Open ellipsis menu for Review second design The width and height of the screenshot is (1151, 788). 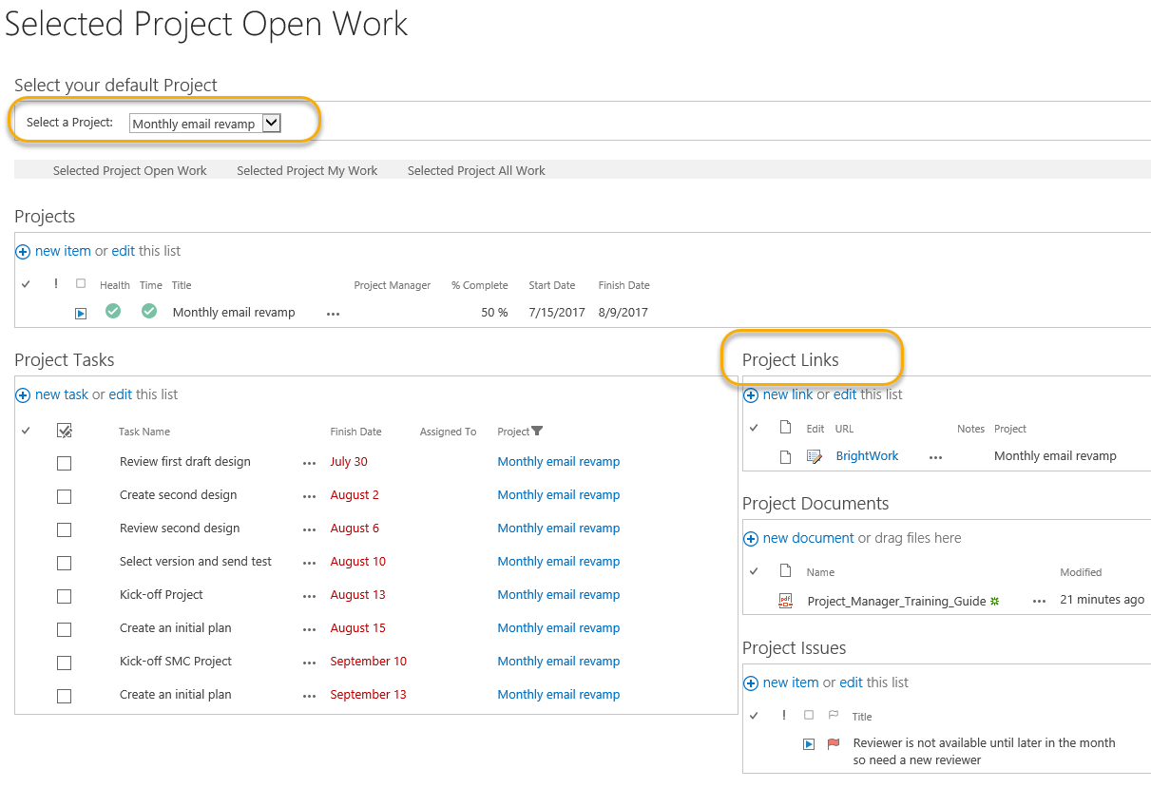tap(309, 529)
